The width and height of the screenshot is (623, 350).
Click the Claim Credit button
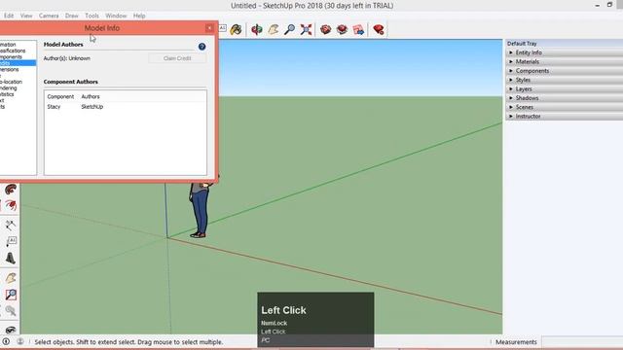[177, 58]
